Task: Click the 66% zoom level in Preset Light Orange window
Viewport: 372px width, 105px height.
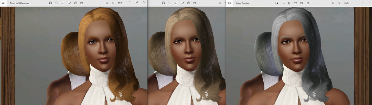Action: [120, 3]
